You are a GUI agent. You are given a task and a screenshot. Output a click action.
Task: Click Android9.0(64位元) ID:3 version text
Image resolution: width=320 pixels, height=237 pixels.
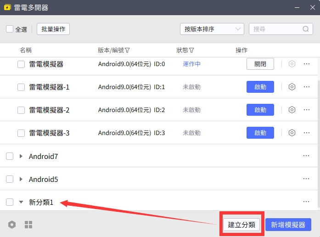tap(131, 133)
